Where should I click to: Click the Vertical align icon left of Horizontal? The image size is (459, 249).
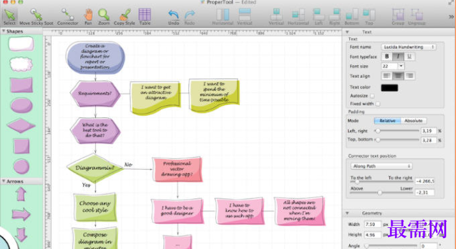coord(276,17)
